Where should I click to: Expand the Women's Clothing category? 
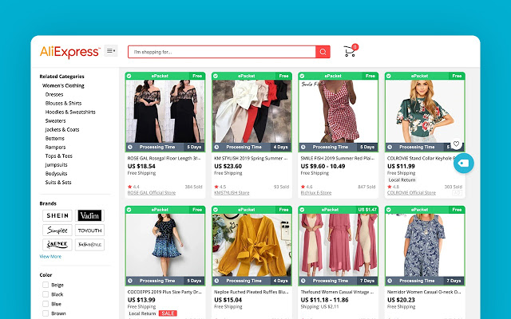click(x=63, y=85)
